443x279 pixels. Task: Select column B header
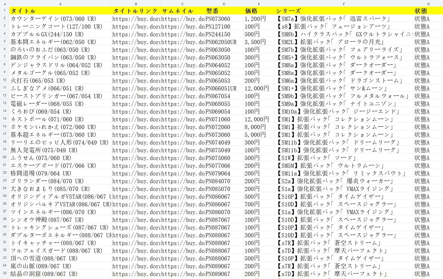click(x=136, y=3)
